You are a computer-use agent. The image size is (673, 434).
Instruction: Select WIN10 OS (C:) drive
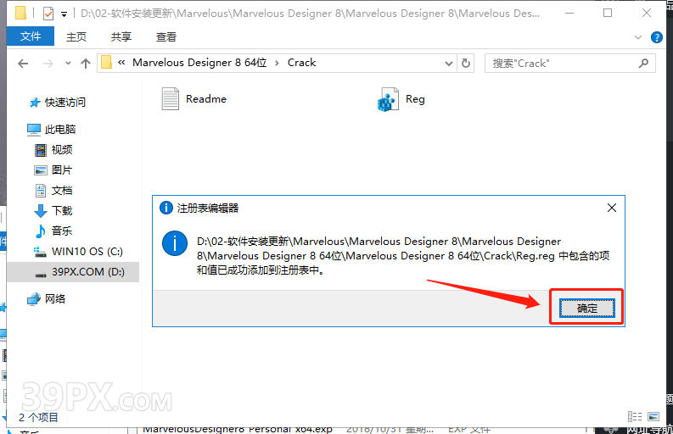[x=78, y=251]
